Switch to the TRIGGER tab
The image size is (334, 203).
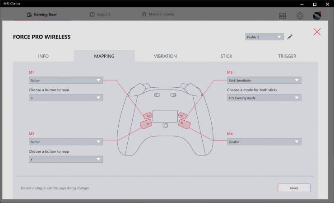(287, 56)
